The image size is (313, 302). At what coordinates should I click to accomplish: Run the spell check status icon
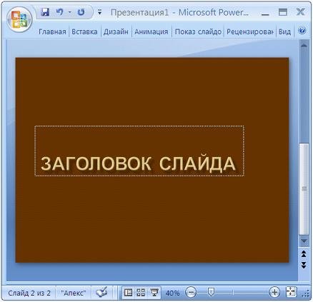[101, 292]
